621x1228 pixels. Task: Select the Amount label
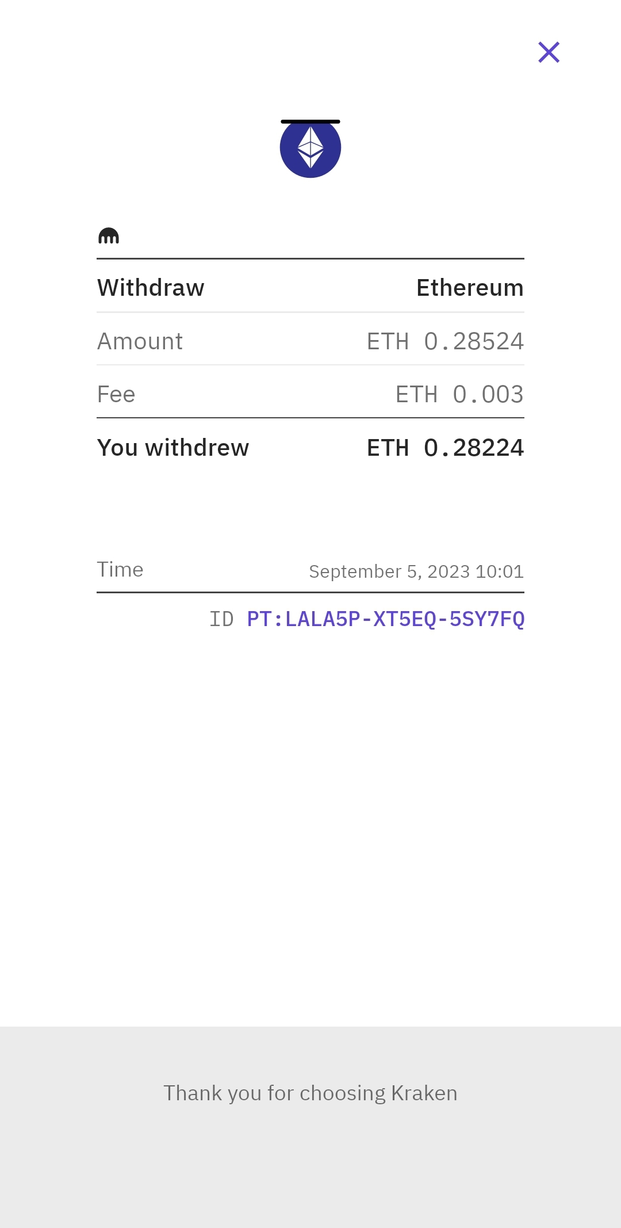(x=140, y=341)
